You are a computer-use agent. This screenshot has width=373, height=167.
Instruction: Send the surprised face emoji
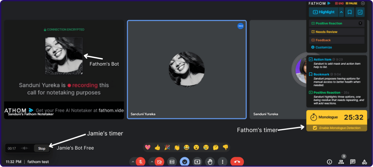(196, 147)
